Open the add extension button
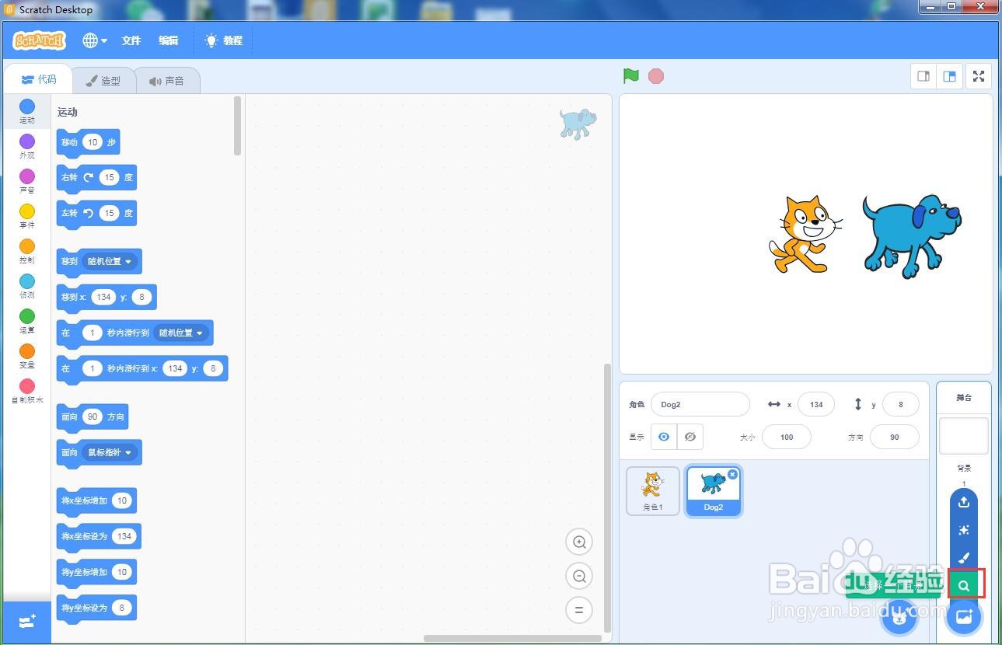Image resolution: width=1002 pixels, height=645 pixels. [x=27, y=621]
